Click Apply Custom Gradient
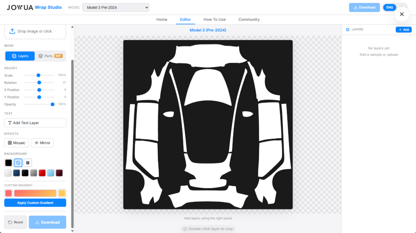The height and width of the screenshot is (233, 416). click(x=35, y=203)
